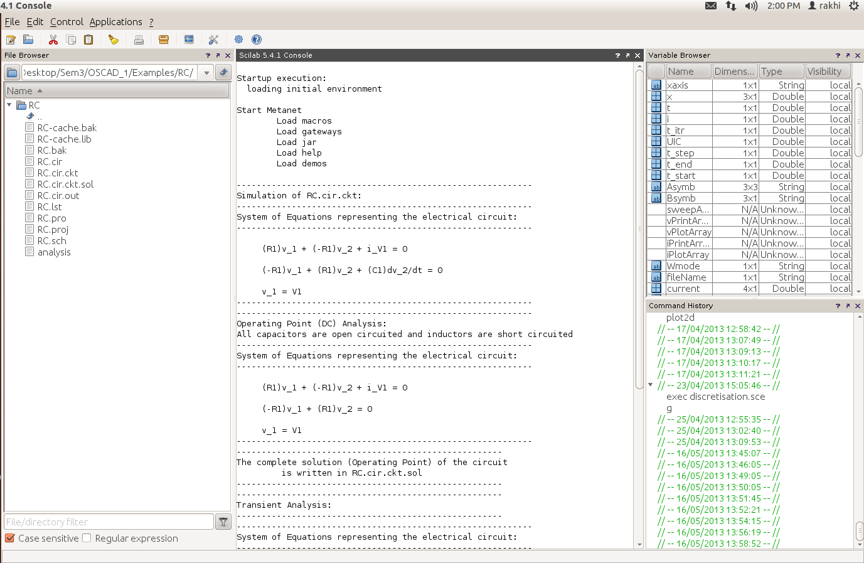The image size is (864, 563).
Task: Undock the Command History panel
Action: (848, 306)
